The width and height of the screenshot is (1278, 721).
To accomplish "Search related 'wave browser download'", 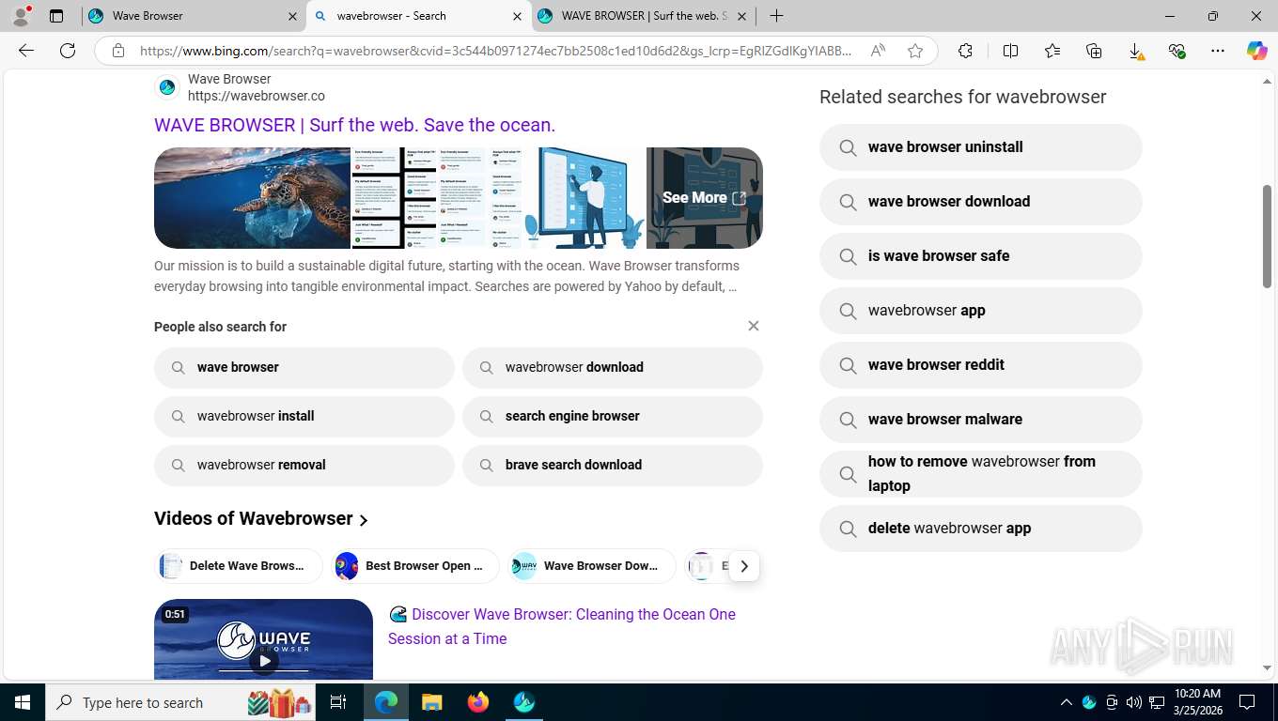I will (x=981, y=202).
